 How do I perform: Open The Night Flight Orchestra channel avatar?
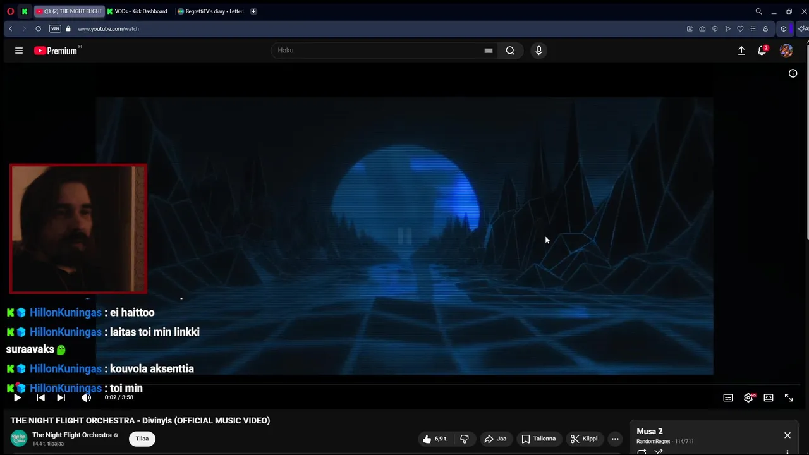[19, 438]
